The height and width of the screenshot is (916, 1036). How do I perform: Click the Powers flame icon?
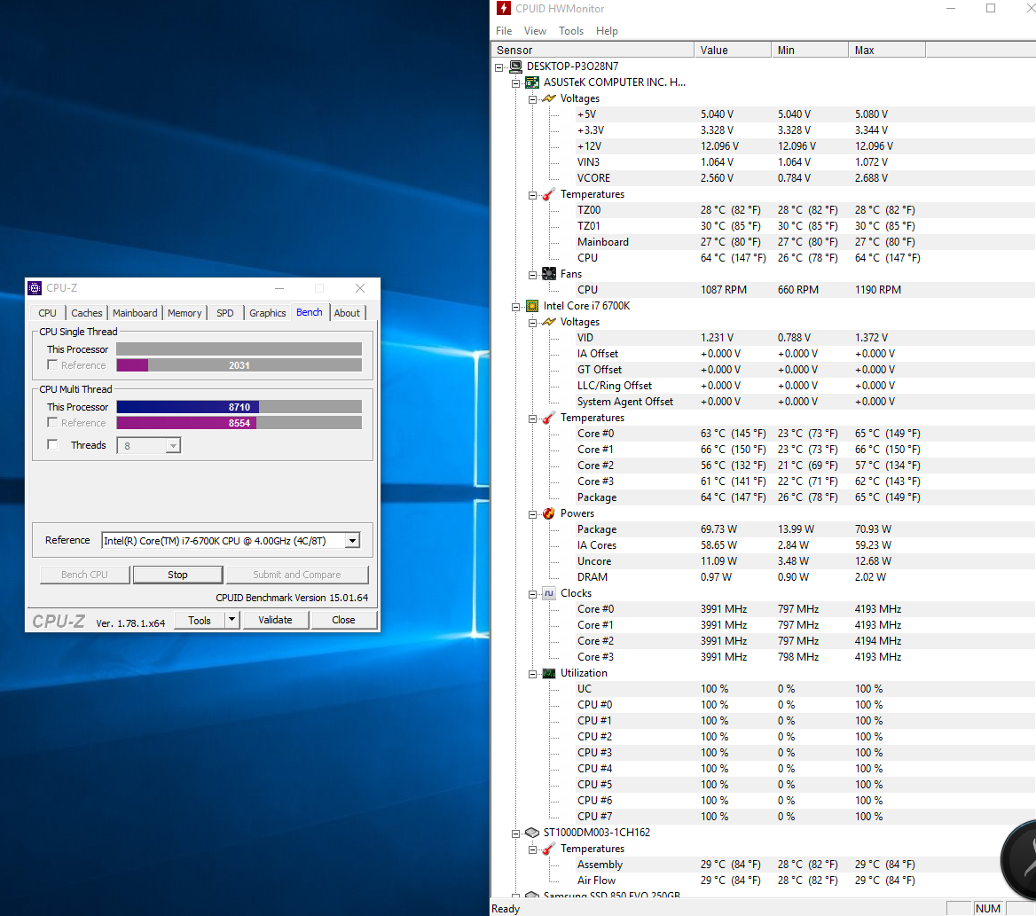tap(549, 513)
